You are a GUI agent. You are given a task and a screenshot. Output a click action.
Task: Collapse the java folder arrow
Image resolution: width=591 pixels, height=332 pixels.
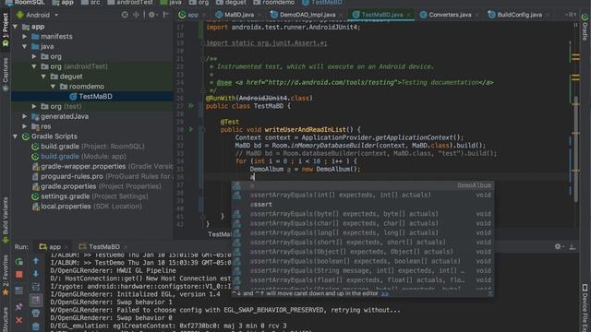[25, 47]
